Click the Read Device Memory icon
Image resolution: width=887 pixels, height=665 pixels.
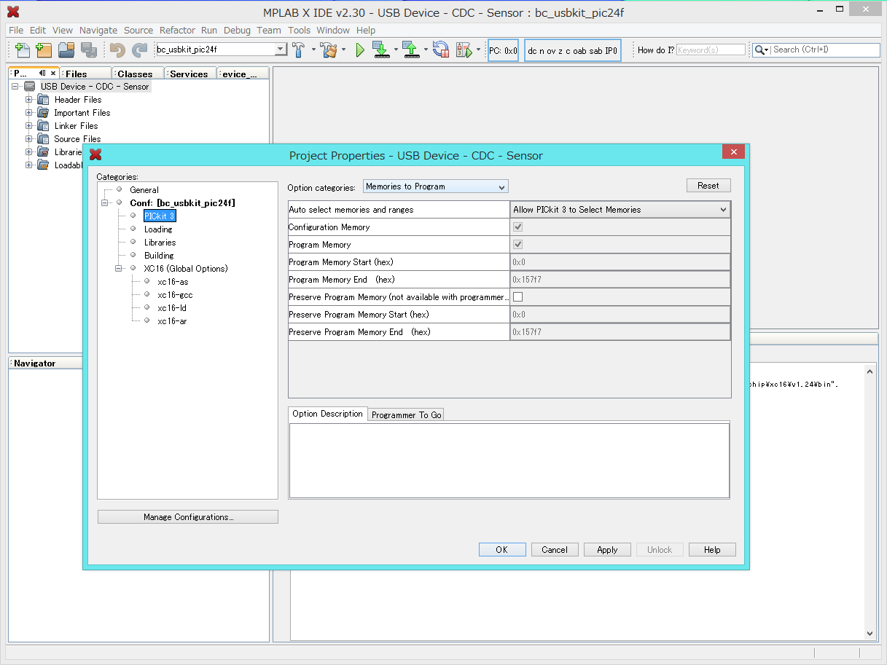(410, 50)
